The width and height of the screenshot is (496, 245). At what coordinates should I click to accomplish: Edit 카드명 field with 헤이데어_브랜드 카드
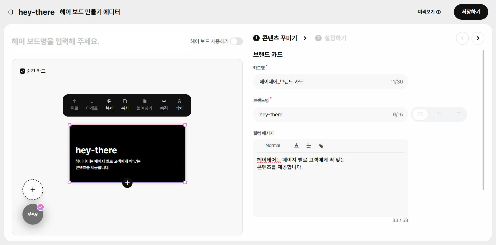pos(330,82)
